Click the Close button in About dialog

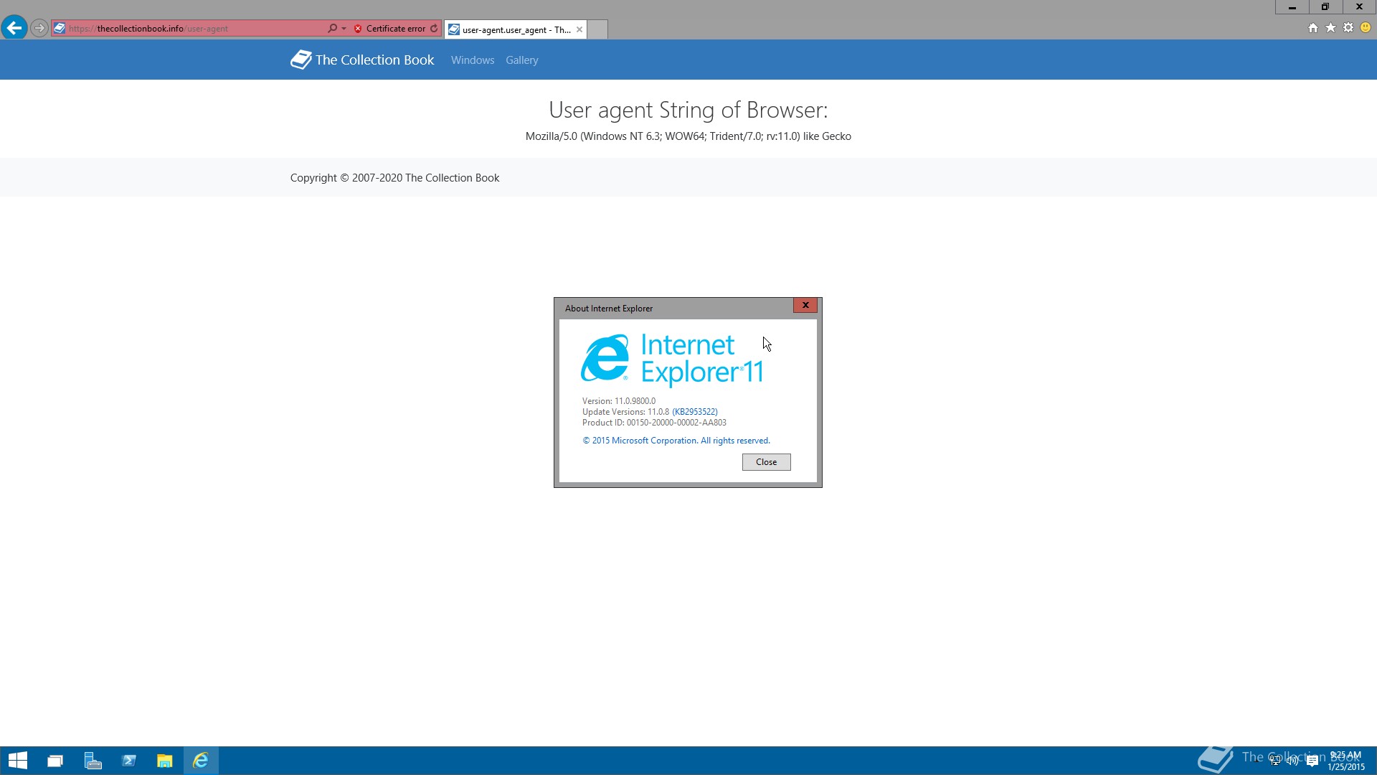(x=766, y=462)
